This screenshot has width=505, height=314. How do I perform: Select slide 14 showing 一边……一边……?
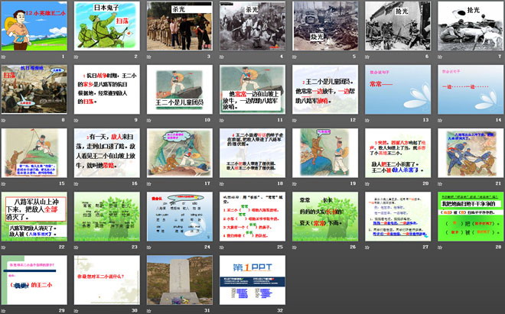471,89
